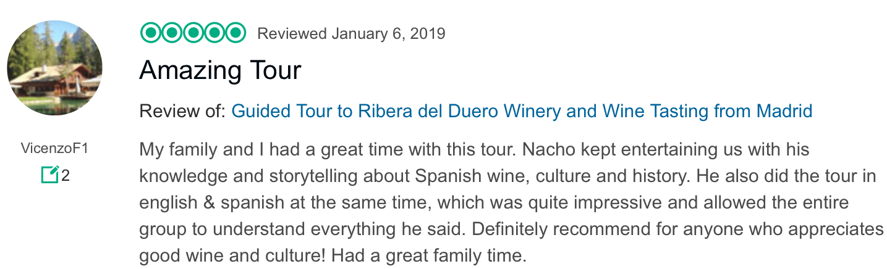Open the VicenzoF1 username link
Viewport: 887px width, 269px height.
(x=55, y=149)
